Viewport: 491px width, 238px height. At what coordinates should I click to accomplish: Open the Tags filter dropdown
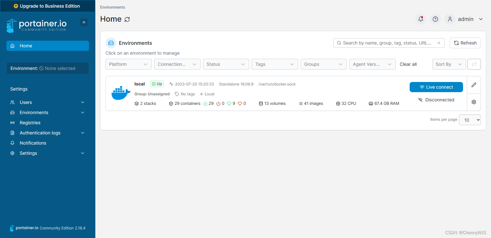(275, 64)
